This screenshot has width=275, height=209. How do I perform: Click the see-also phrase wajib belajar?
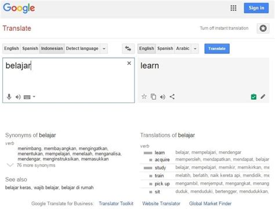(x=46, y=188)
